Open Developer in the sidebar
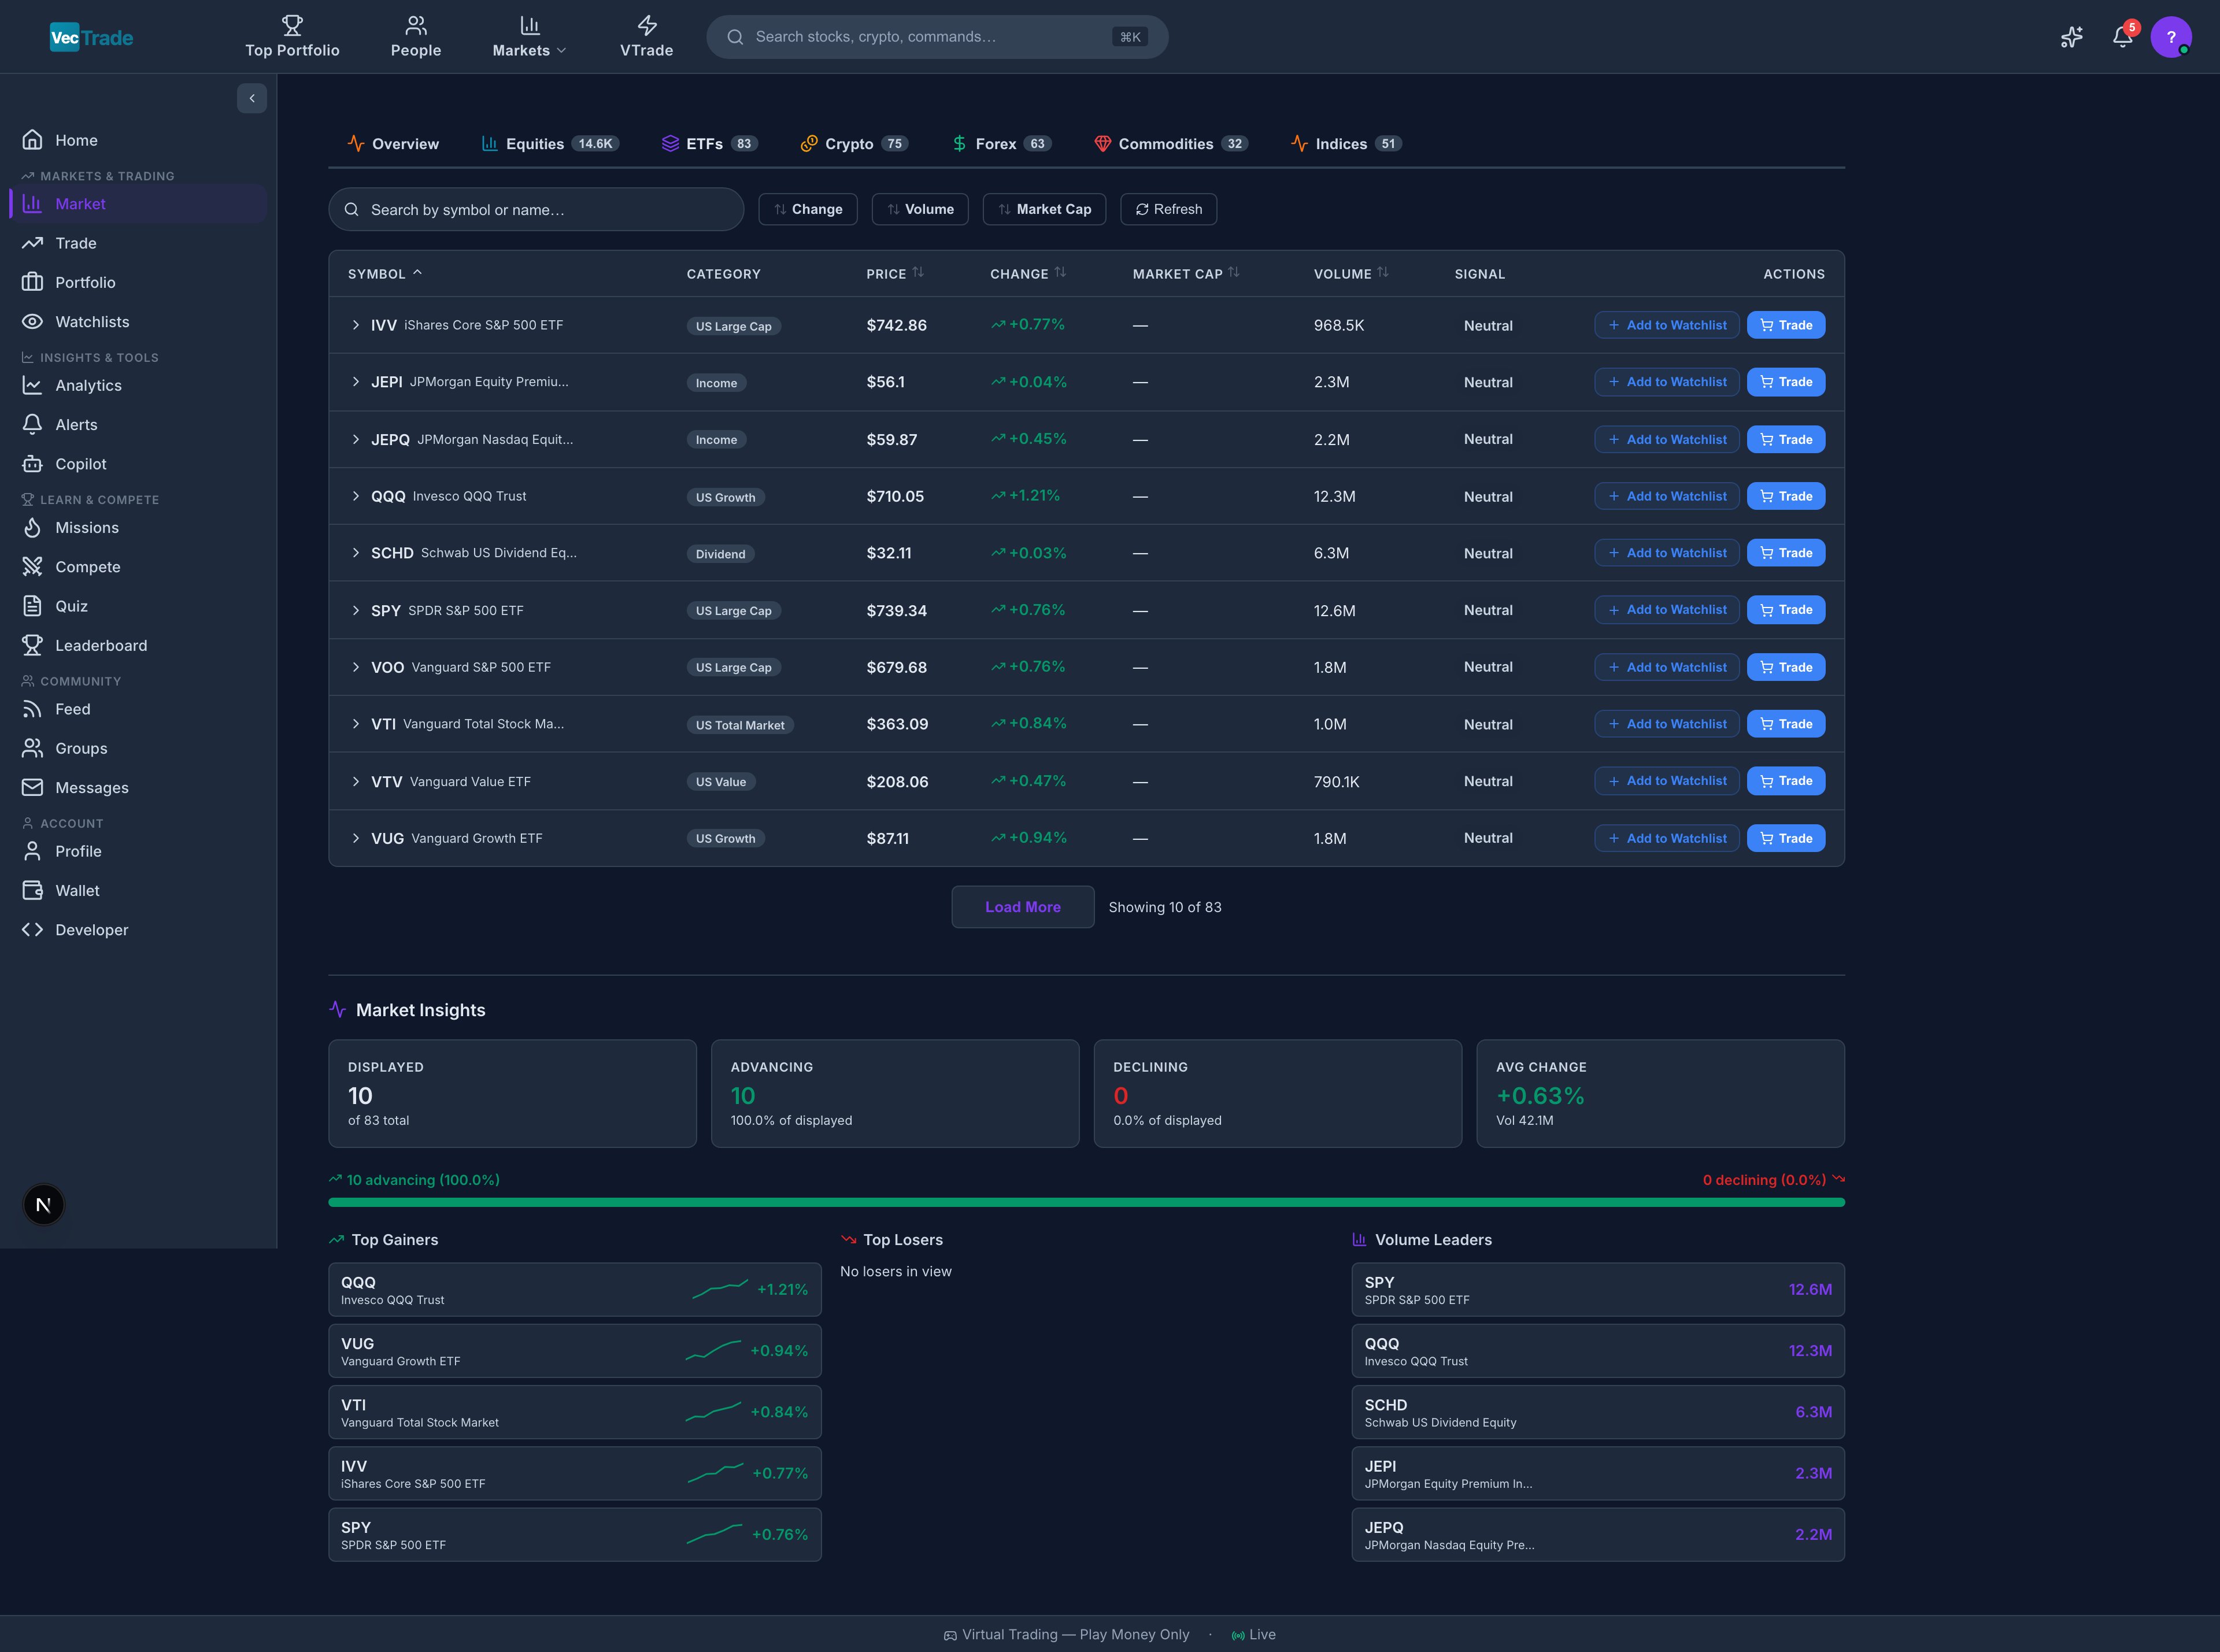This screenshot has height=1652, width=2220. click(138, 930)
